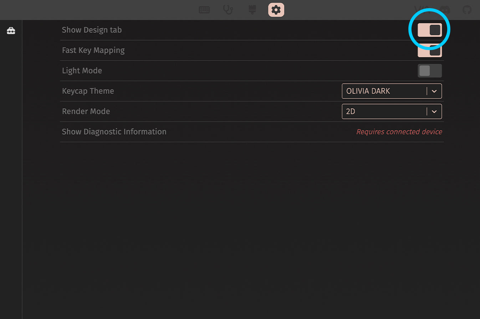480x319 pixels.
Task: Open the Configure keyboard tab icon
Action: tap(204, 10)
